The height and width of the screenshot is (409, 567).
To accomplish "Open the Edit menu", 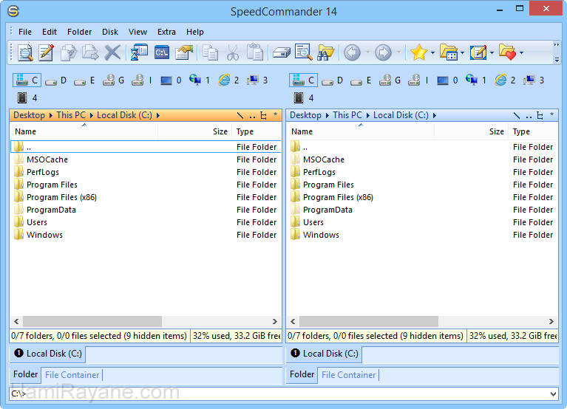I will pos(50,32).
